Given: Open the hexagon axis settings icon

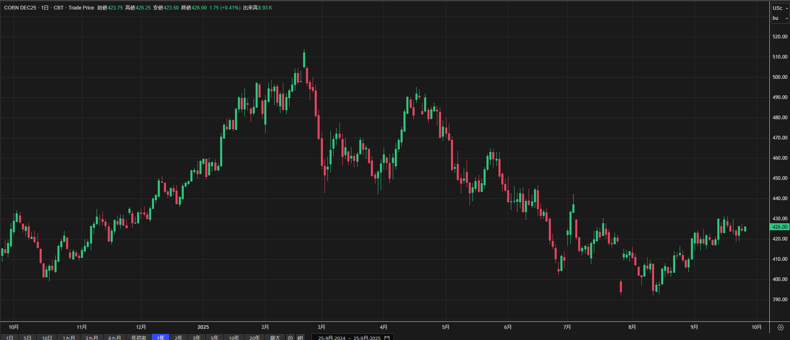Looking at the screenshot, I should (x=780, y=327).
